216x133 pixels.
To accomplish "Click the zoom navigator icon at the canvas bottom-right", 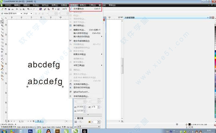I will [x=122, y=121].
